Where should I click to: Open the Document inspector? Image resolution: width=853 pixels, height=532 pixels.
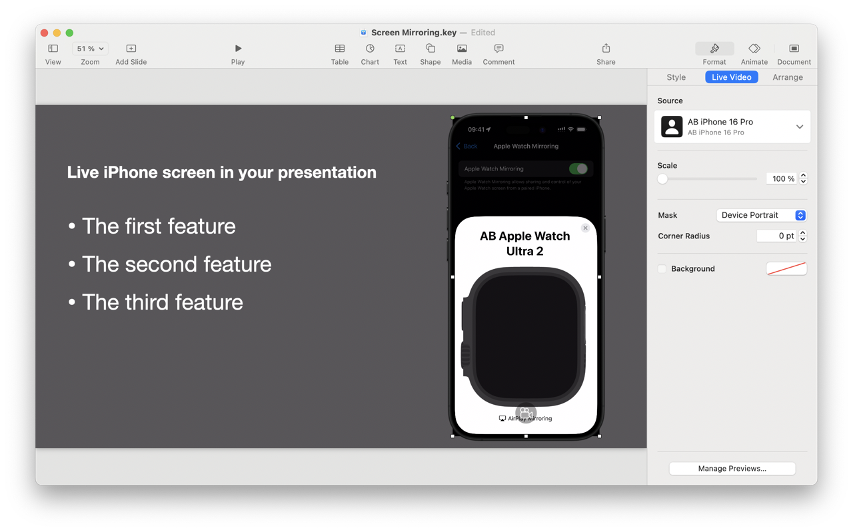[x=794, y=53]
